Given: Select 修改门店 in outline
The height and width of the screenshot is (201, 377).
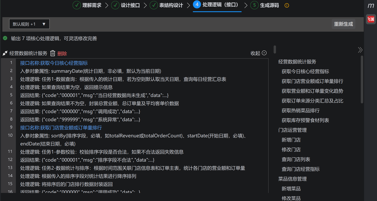Looking at the screenshot, I should (x=291, y=150).
